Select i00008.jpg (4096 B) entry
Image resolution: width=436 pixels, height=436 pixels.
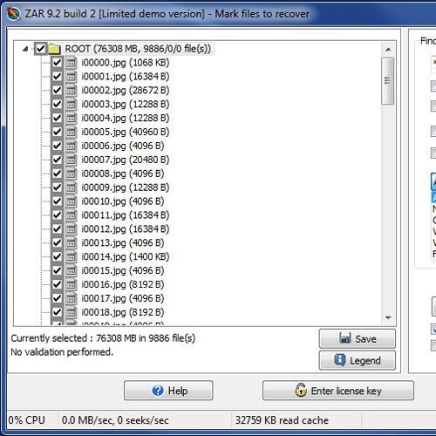(x=123, y=174)
